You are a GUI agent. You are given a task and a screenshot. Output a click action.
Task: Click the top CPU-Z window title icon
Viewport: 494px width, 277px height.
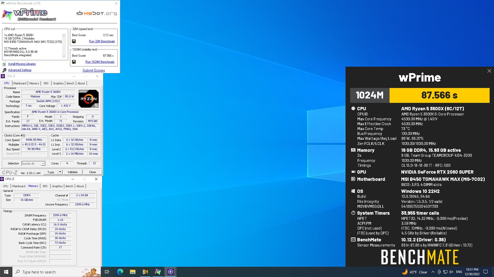pos(3,76)
